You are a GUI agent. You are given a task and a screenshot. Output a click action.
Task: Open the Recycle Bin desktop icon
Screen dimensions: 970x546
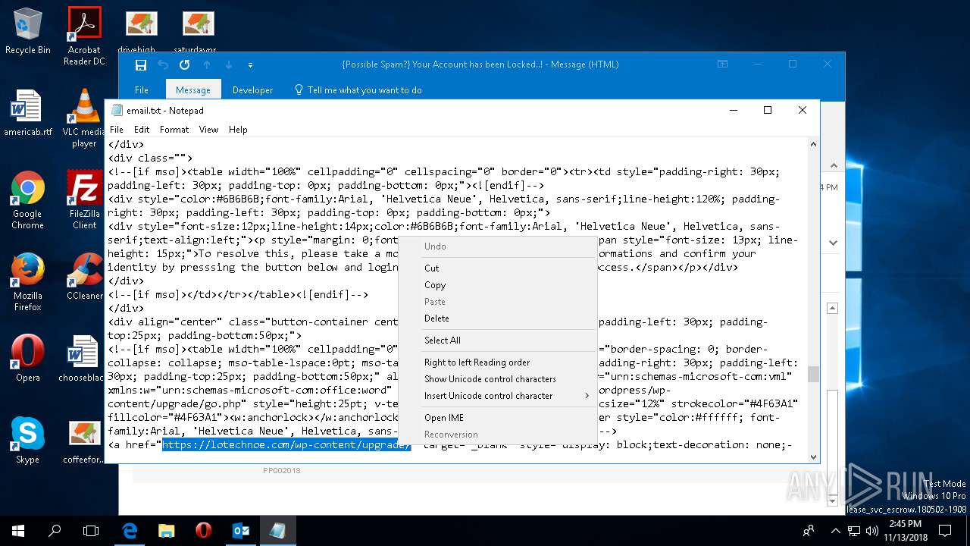pos(27,30)
